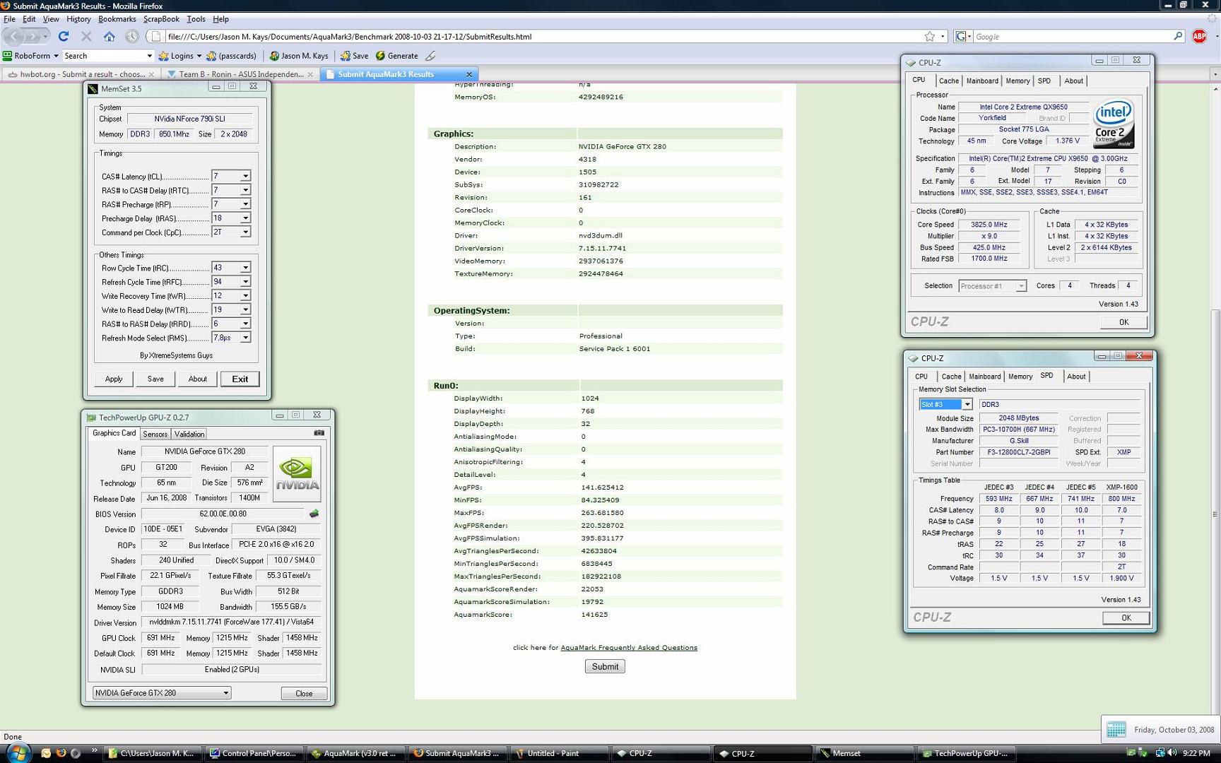Switch to the hwbot.org Submit a result tab

[x=81, y=74]
